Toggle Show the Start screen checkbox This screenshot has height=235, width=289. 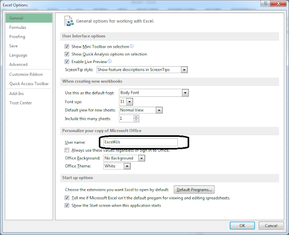click(67, 205)
